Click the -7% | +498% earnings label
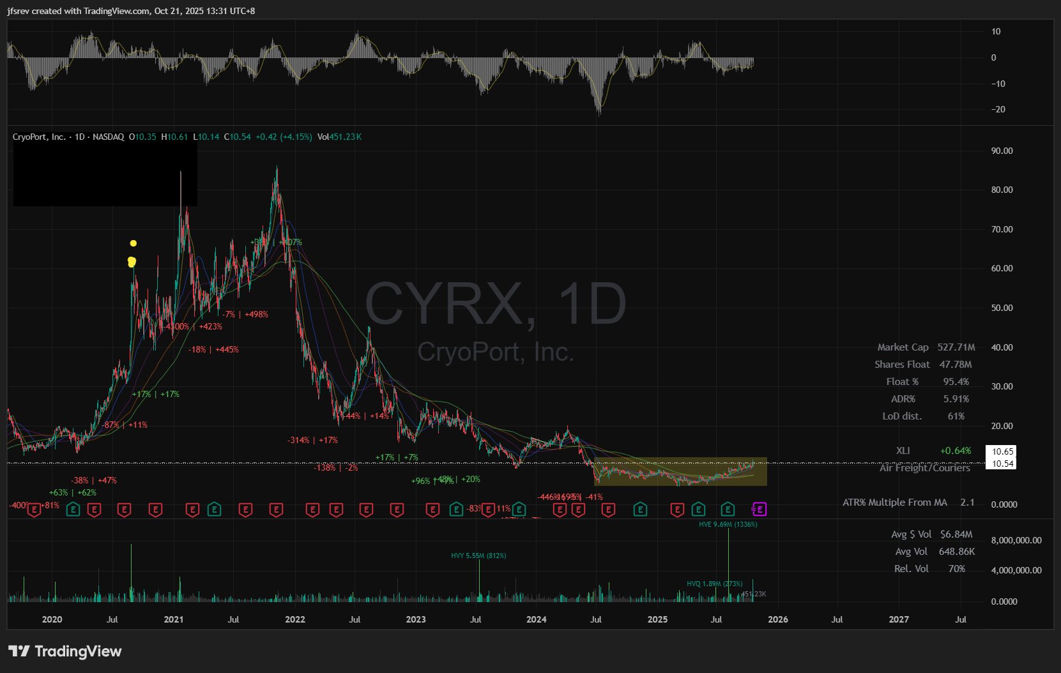 coord(245,314)
